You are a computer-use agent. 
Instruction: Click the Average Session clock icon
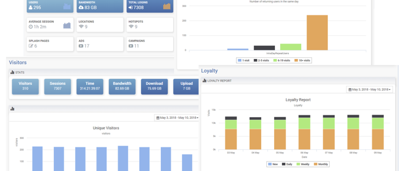tap(31, 27)
